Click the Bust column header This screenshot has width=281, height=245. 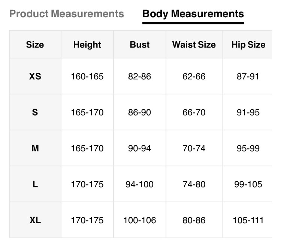tap(139, 45)
